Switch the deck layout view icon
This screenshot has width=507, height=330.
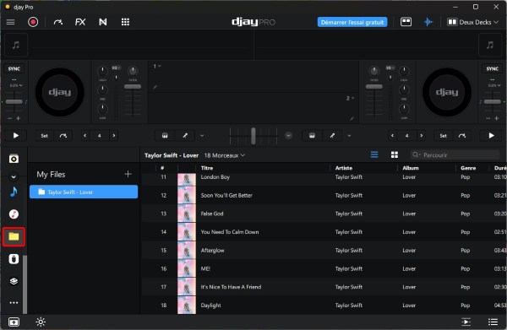coord(406,22)
